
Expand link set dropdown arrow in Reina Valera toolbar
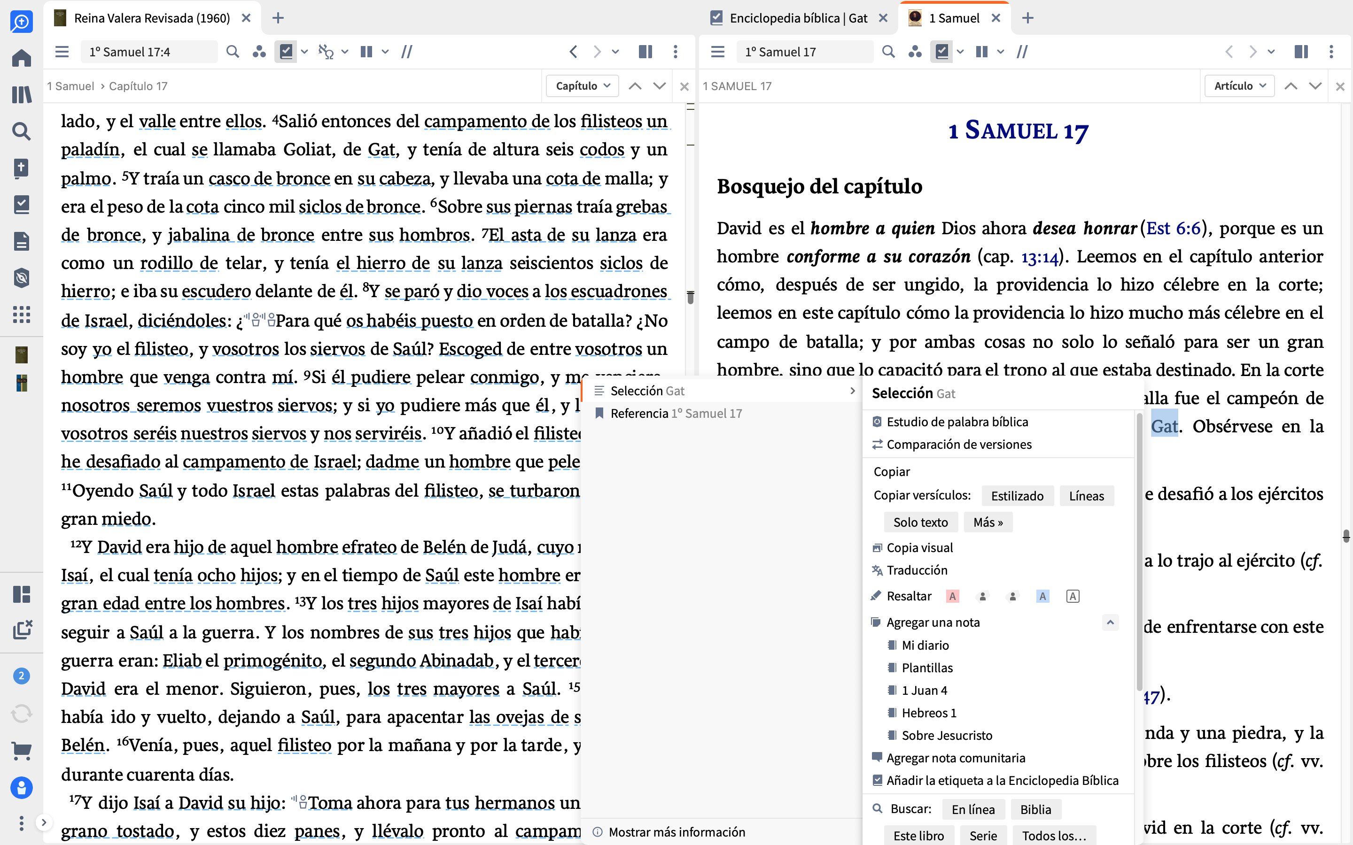[x=345, y=52]
